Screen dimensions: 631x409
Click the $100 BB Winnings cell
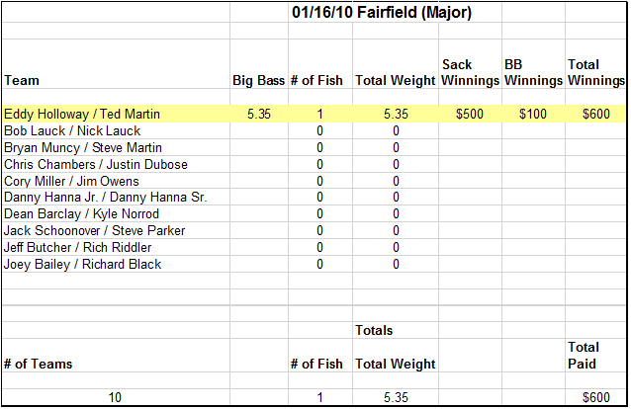tap(533, 115)
